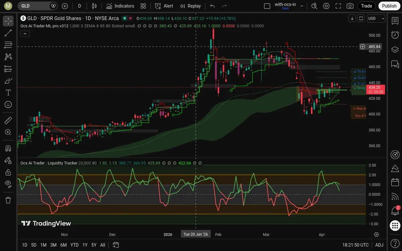Collapse the indicator legend arrow
This screenshot has height=251, width=402.
click(25, 33)
